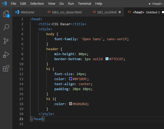
Task: Open color picker for #6d6d6d swatch
Action: pyautogui.click(x=70, y=104)
